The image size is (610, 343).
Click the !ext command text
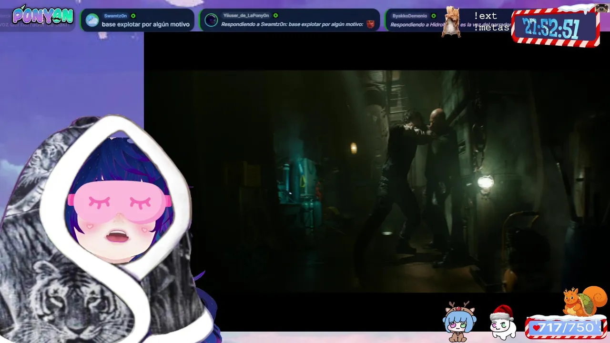click(486, 16)
